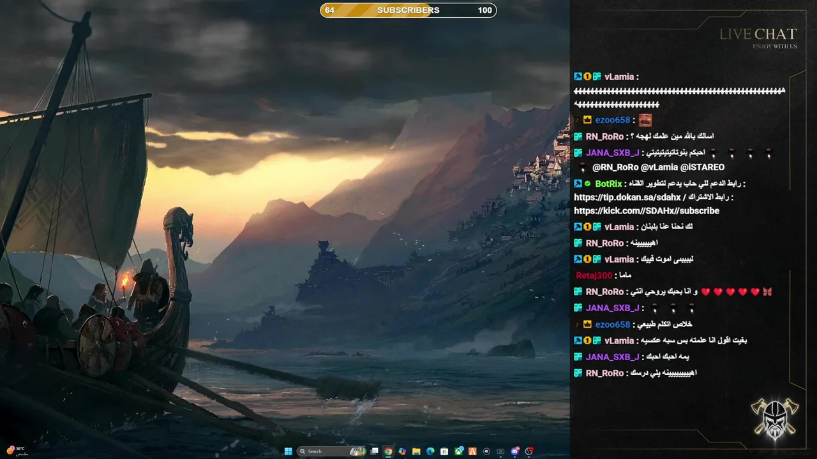The height and width of the screenshot is (459, 817).
Task: Open Microsoft Edge from the taskbar
Action: click(x=430, y=451)
